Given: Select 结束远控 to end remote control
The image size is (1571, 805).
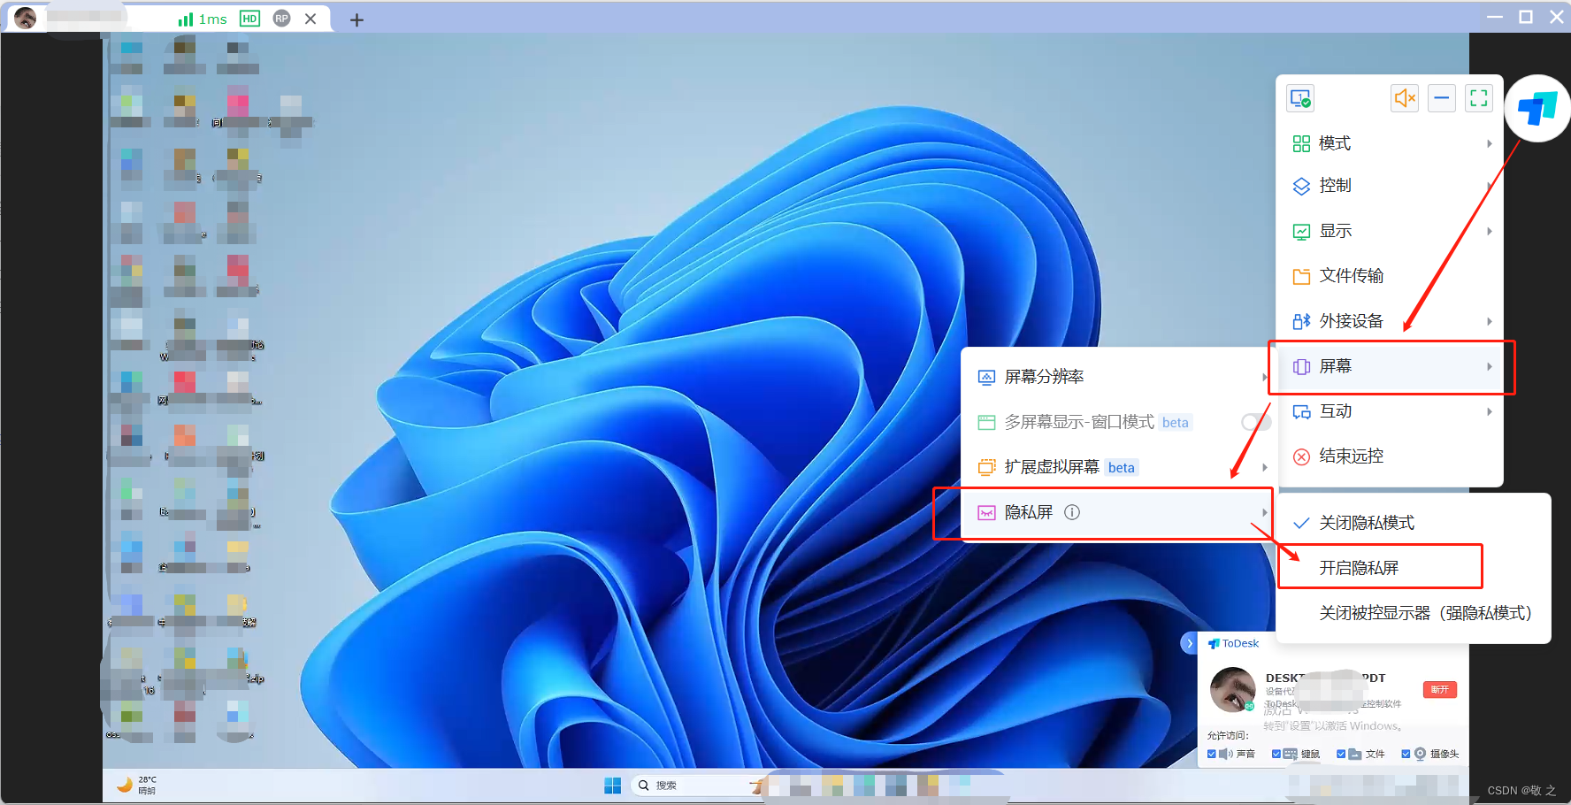Looking at the screenshot, I should coord(1391,456).
